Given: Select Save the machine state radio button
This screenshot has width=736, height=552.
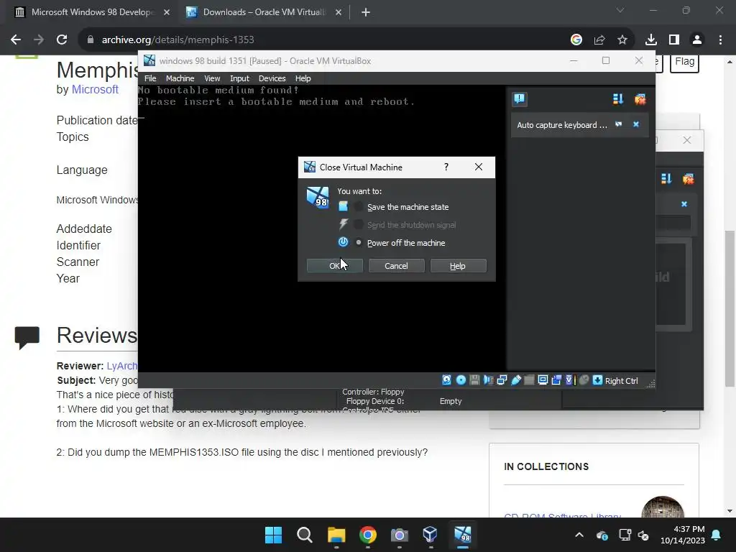Looking at the screenshot, I should (x=359, y=206).
